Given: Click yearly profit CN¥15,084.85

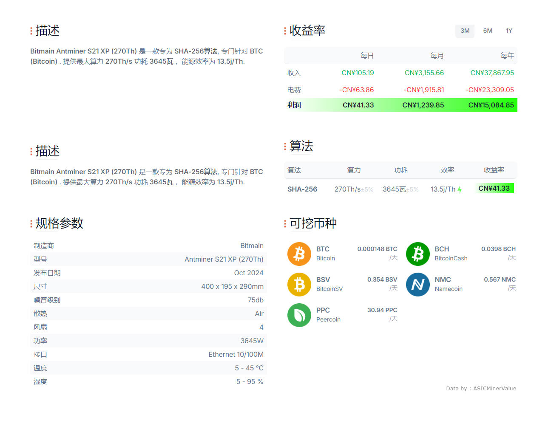Looking at the screenshot, I should pyautogui.click(x=491, y=105).
